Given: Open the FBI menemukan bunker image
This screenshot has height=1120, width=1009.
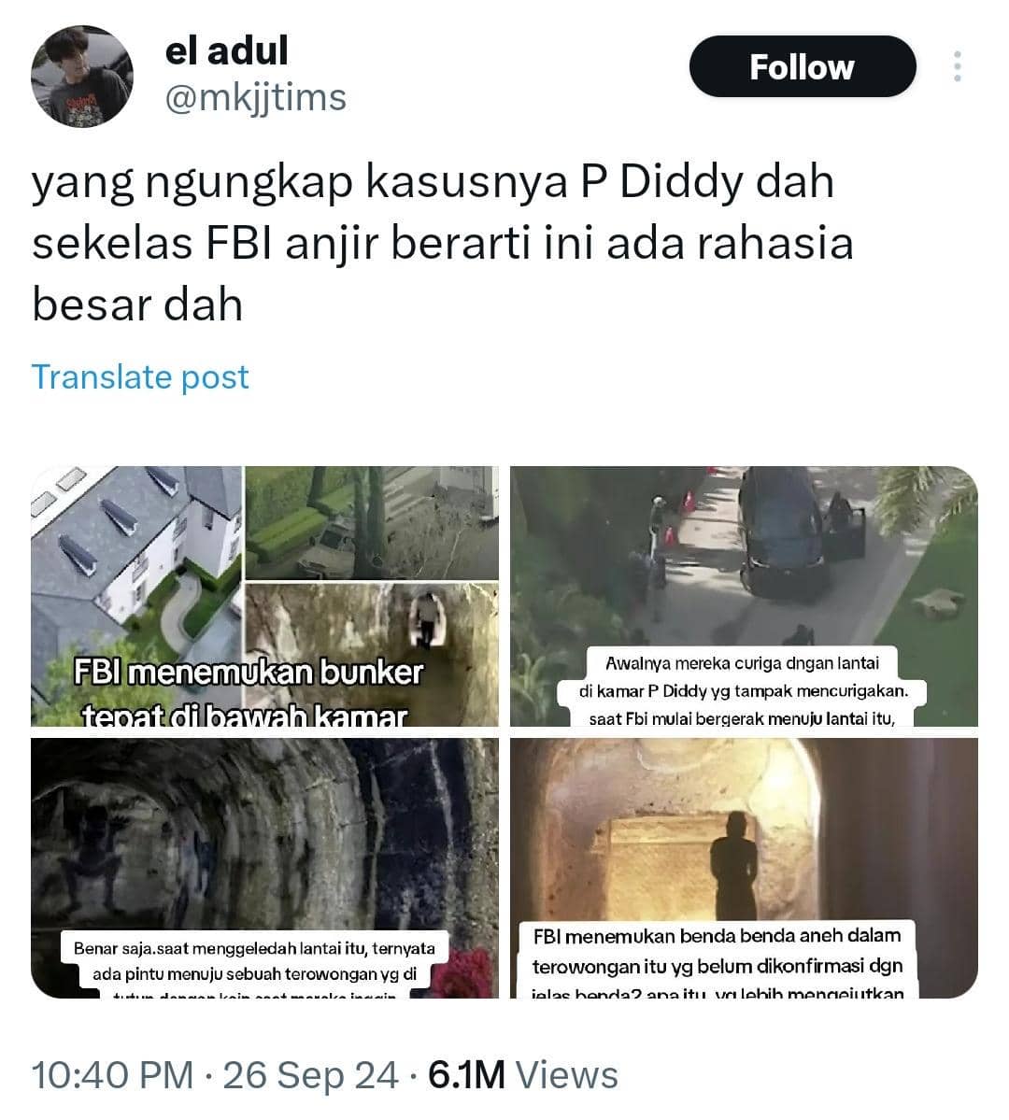Looking at the screenshot, I should [264, 596].
